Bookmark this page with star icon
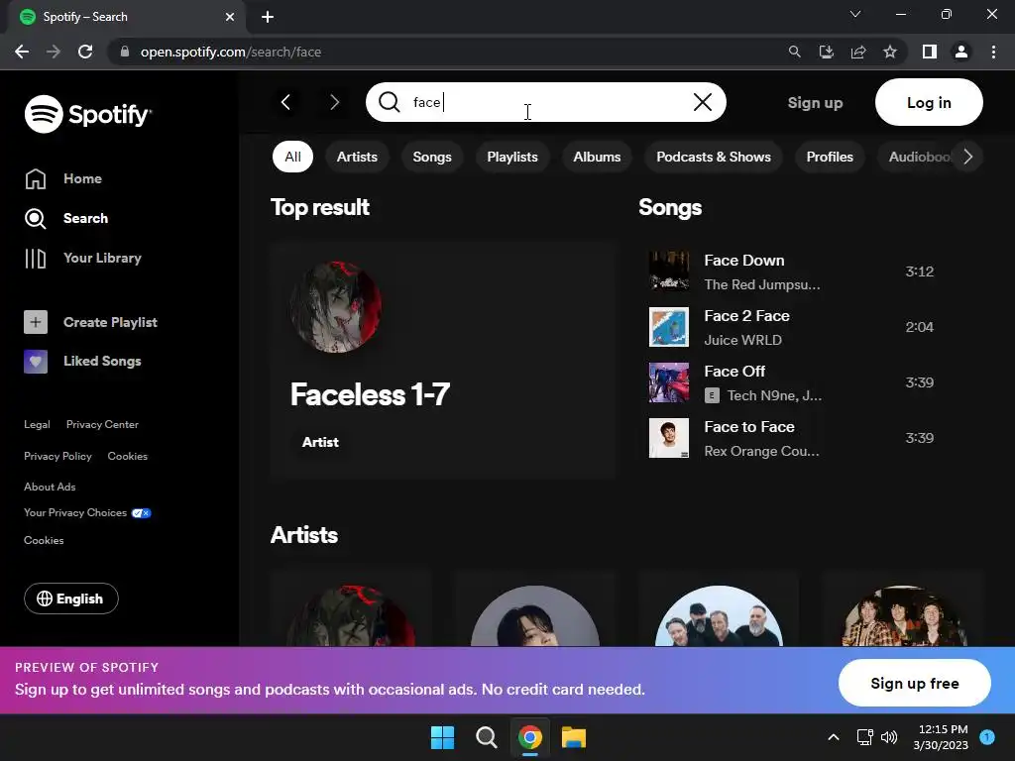 [x=890, y=52]
